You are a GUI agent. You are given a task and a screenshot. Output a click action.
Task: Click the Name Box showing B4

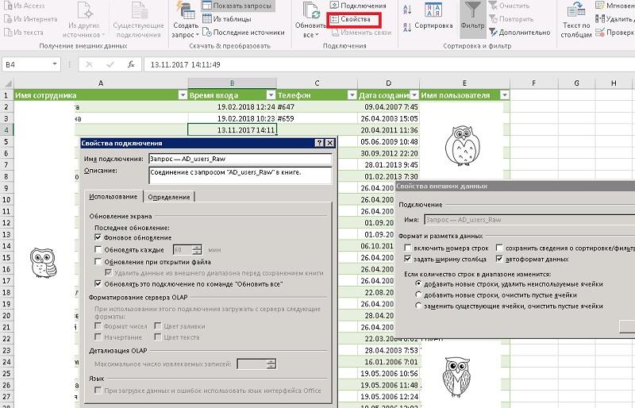pyautogui.click(x=26, y=64)
